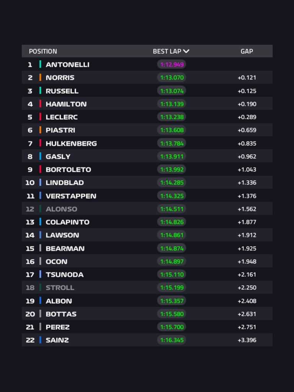Click the orange team stripe beside NORRIS

[40, 77]
